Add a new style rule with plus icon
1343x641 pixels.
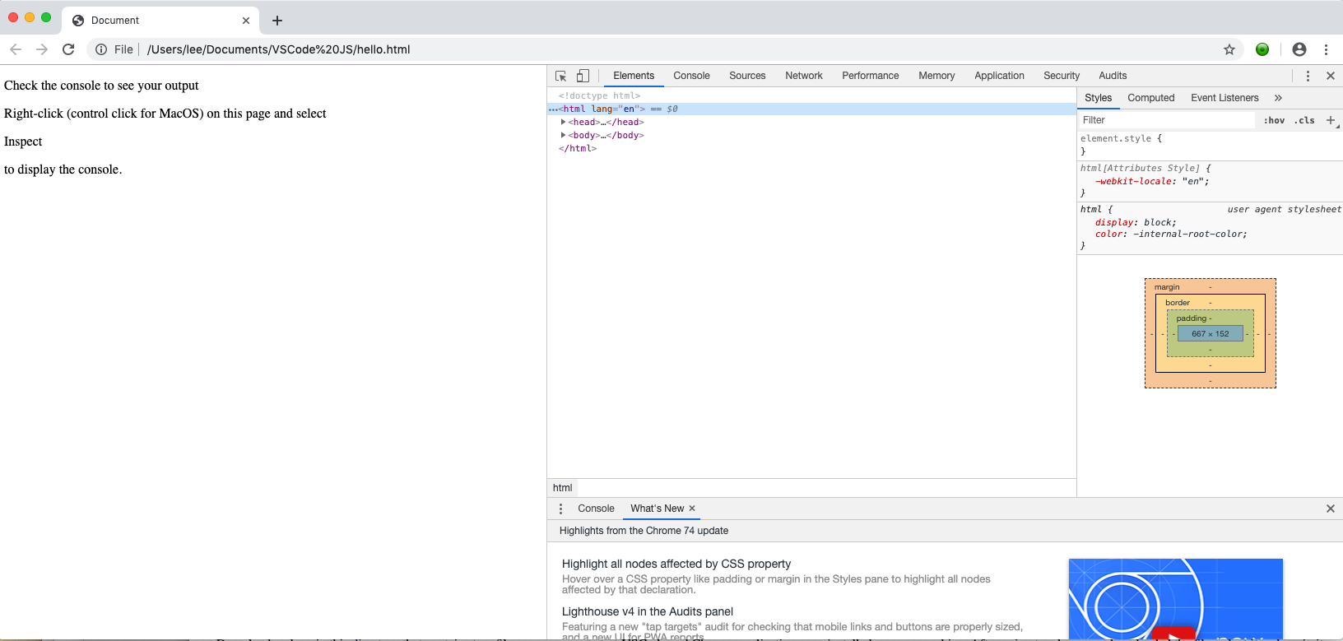[x=1331, y=120]
